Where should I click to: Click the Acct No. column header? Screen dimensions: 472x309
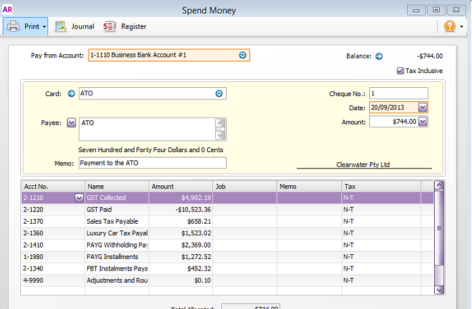tap(53, 187)
